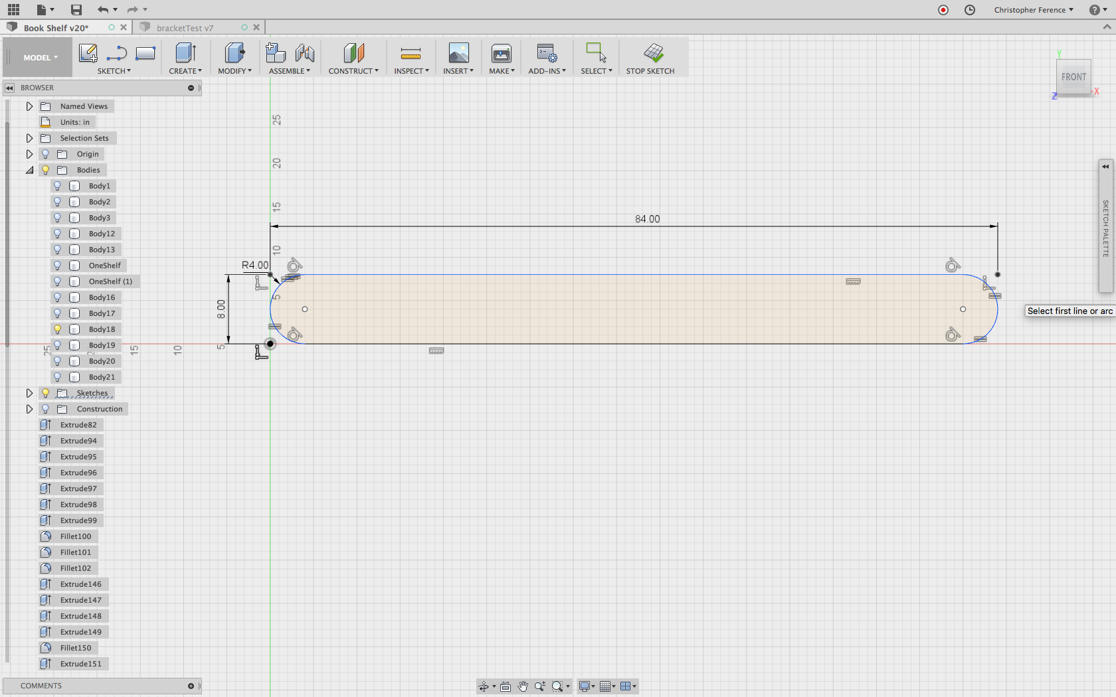Open the data panel grid icon

13,9
